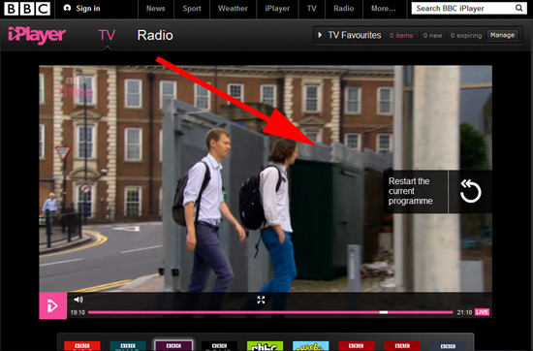Screen dimensions: 533x351
Task: Switch to the iPlayer Radio tab
Action: (x=155, y=35)
